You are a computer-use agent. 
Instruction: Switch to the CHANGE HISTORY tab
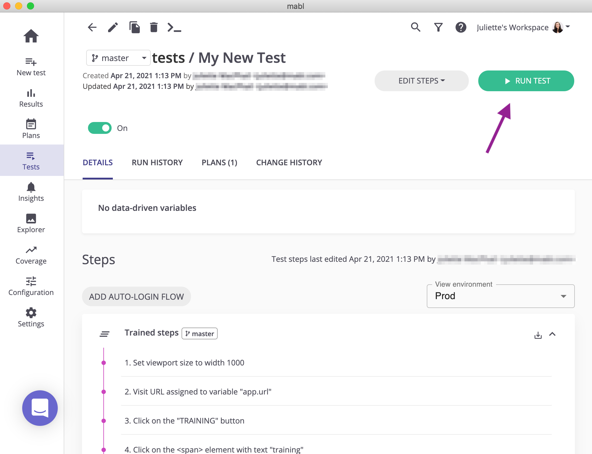(x=289, y=163)
